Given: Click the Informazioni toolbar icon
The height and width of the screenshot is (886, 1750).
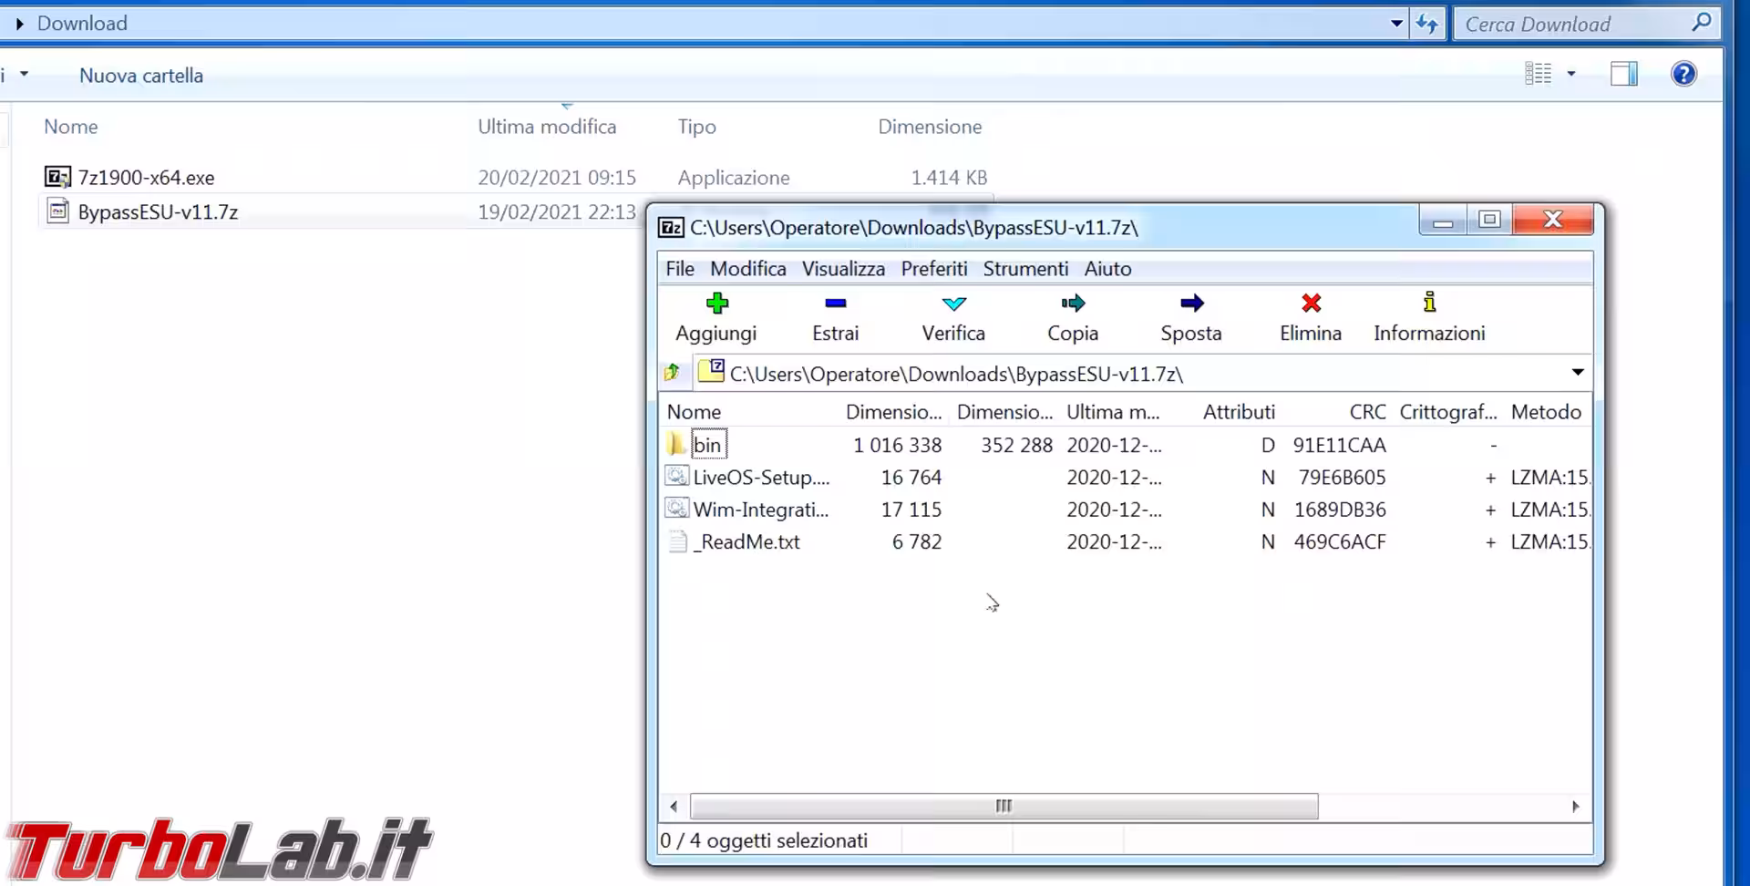Looking at the screenshot, I should point(1429,304).
